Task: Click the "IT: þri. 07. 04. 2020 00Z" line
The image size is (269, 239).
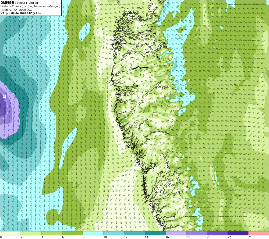Action: [x=16, y=10]
